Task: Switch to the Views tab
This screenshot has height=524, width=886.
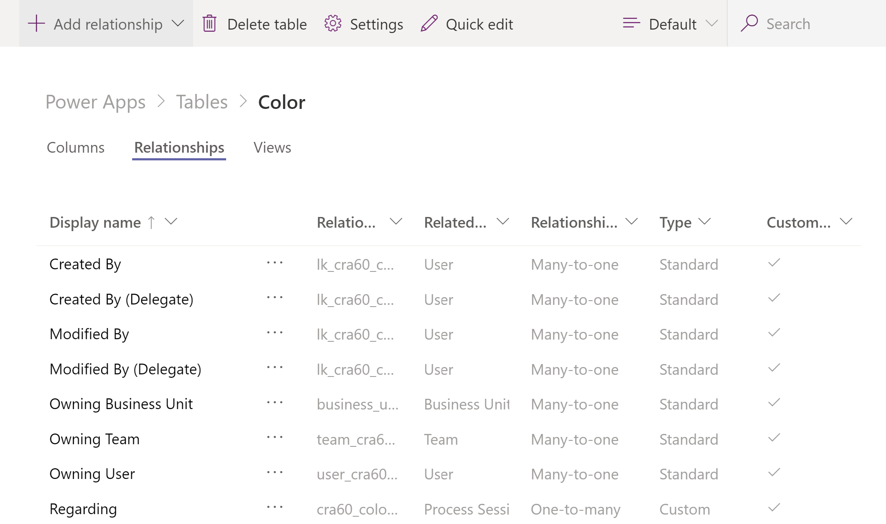Action: coord(272,148)
